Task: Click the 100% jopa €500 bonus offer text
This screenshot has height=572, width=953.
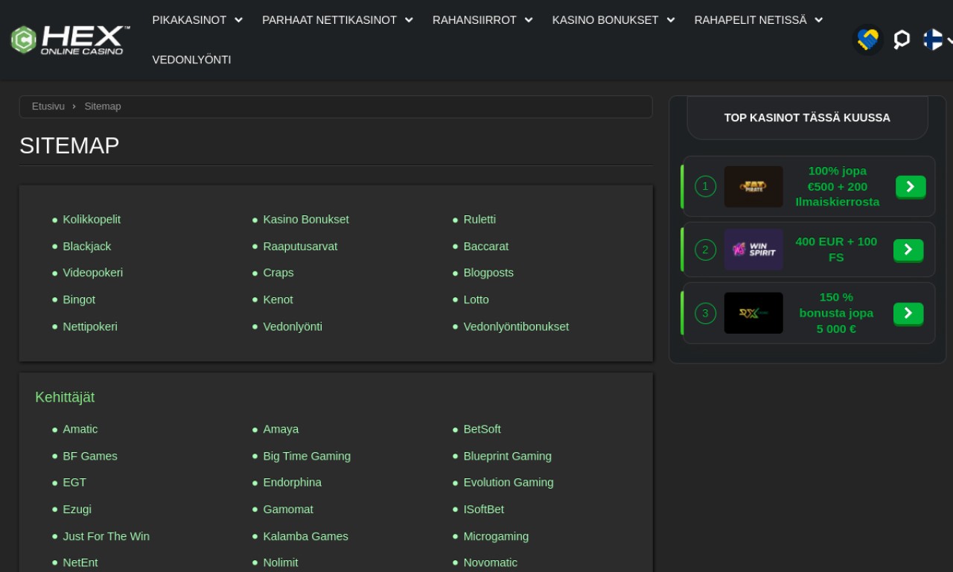Action: pyautogui.click(x=838, y=186)
